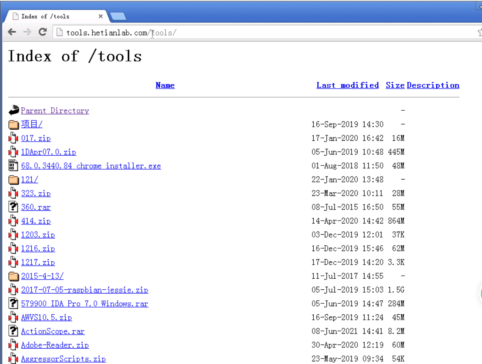Open the 121/ directory link
This screenshot has width=482, height=364.
pyautogui.click(x=30, y=179)
